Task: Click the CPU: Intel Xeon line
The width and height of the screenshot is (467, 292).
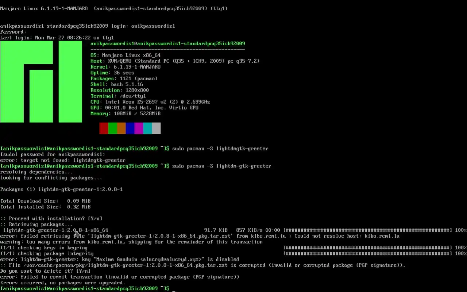Action: tap(150, 102)
